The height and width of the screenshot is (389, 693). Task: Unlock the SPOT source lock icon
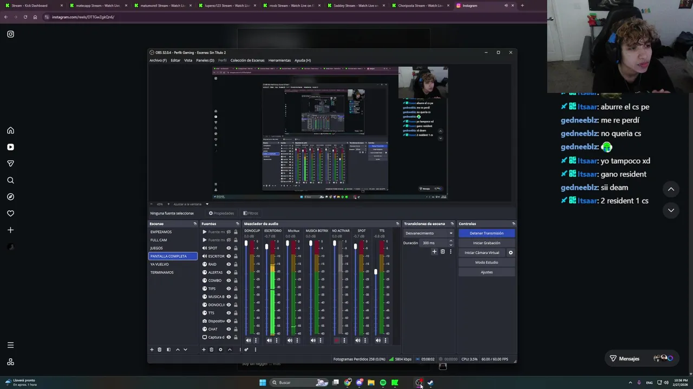click(236, 248)
